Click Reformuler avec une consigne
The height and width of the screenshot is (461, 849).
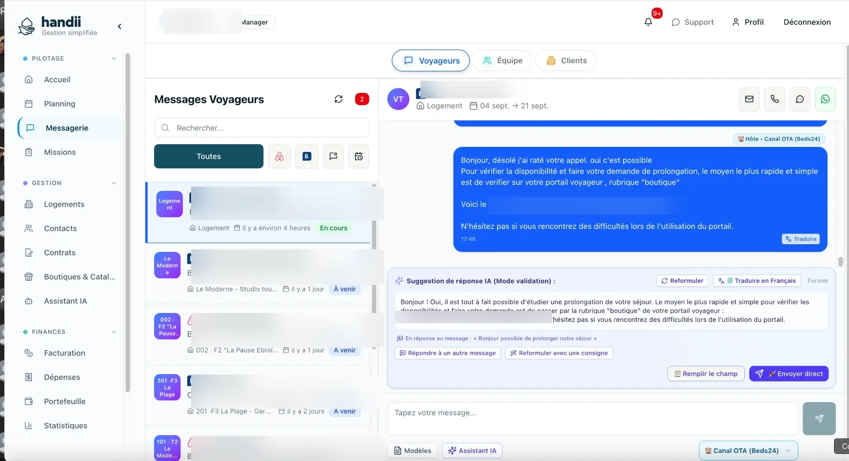(559, 353)
